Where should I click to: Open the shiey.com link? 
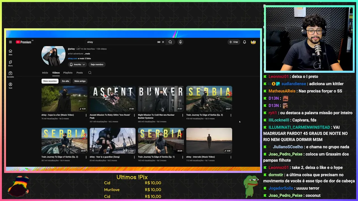click(x=72, y=58)
